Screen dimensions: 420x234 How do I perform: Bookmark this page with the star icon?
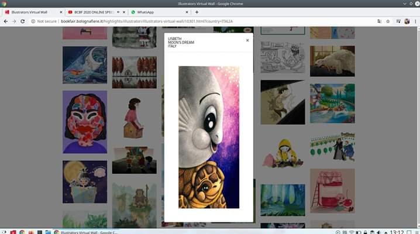point(388,21)
